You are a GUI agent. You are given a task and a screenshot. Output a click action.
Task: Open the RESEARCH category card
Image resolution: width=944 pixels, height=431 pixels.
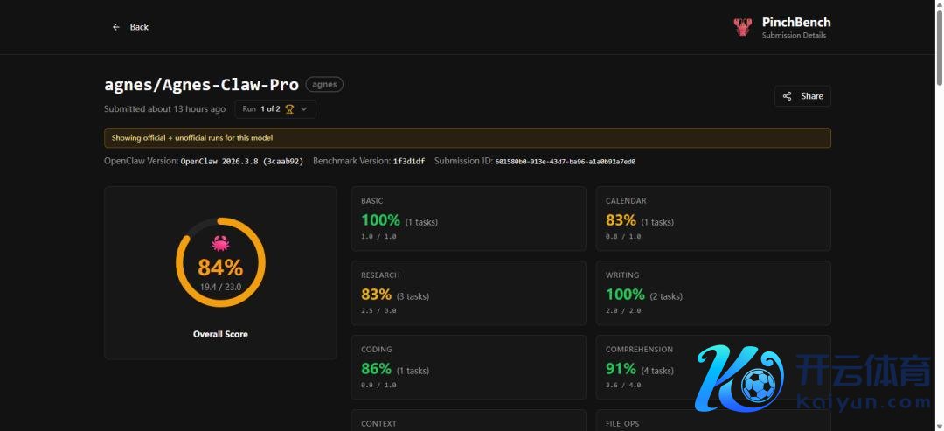pyautogui.click(x=468, y=294)
